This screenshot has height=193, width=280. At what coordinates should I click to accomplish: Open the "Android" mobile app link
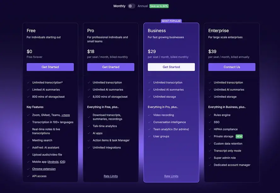(x=53, y=162)
